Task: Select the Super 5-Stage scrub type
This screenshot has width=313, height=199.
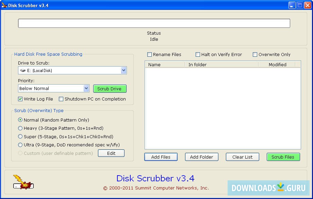Action: (20, 137)
